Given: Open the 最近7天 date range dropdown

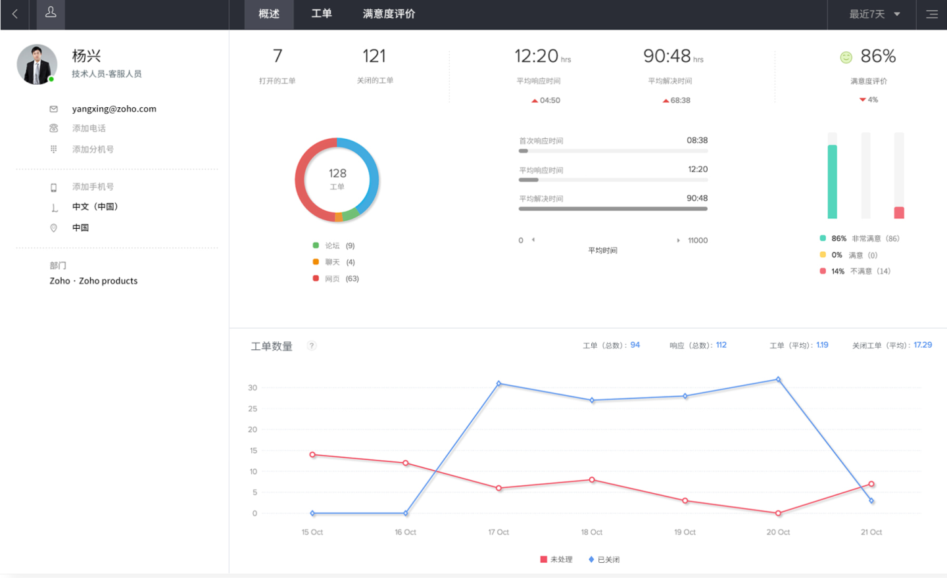Looking at the screenshot, I should pyautogui.click(x=873, y=14).
